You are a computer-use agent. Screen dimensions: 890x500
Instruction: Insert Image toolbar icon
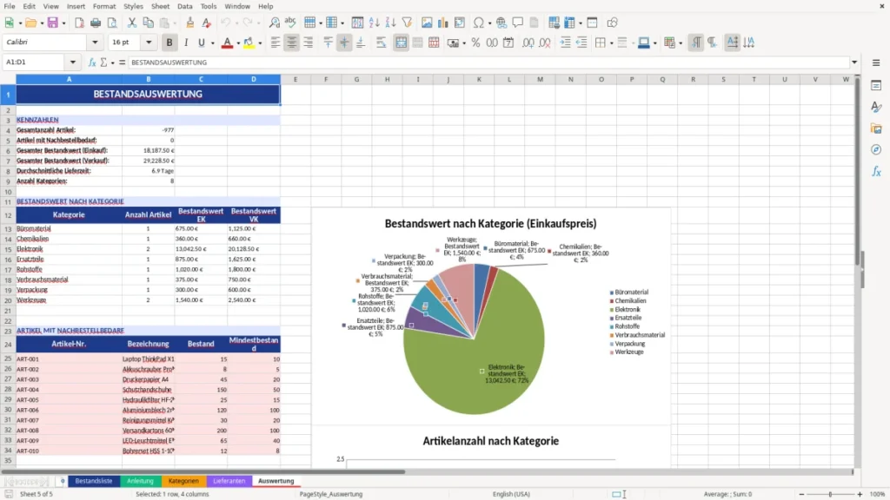pyautogui.click(x=427, y=23)
